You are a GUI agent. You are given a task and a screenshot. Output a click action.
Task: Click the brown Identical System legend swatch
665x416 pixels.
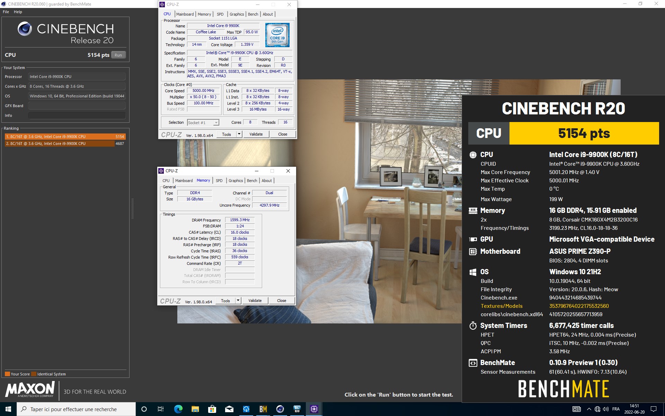pyautogui.click(x=34, y=374)
